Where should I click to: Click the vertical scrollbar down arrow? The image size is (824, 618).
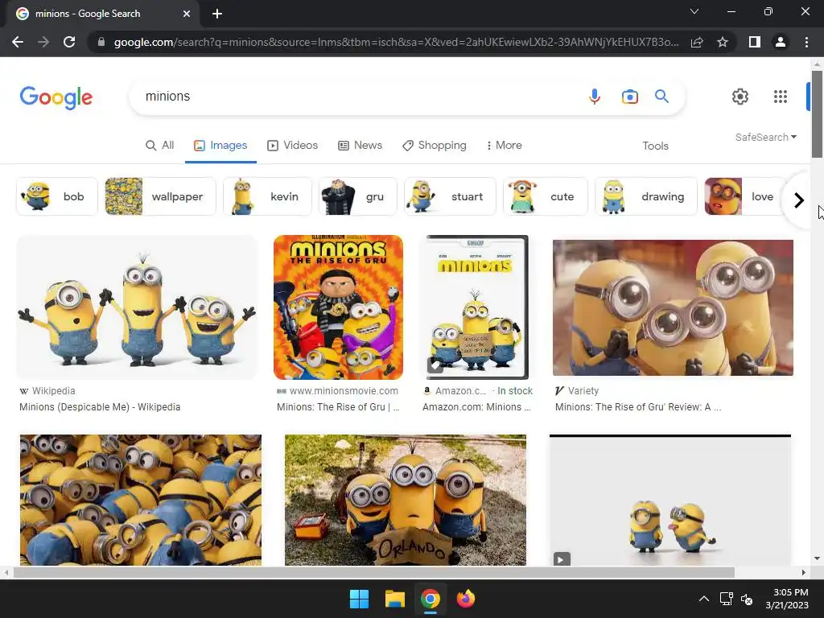click(817, 558)
